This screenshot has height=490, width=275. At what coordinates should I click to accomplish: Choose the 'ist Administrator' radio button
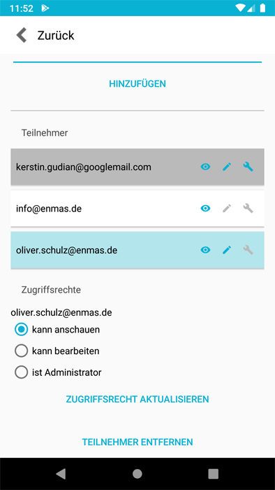pyautogui.click(x=21, y=372)
